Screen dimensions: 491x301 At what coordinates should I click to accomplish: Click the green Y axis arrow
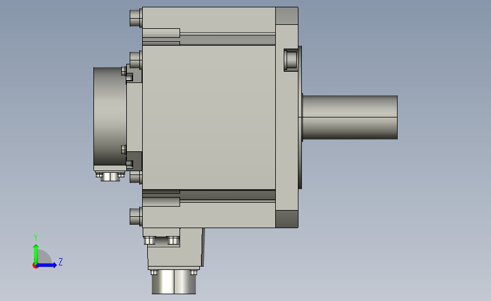[x=36, y=254]
